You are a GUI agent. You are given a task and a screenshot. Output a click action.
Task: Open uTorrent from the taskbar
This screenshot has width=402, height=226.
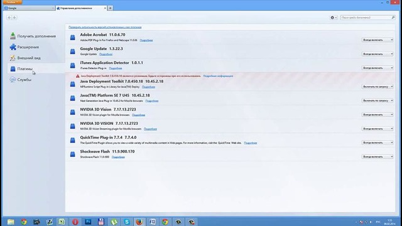point(114,222)
